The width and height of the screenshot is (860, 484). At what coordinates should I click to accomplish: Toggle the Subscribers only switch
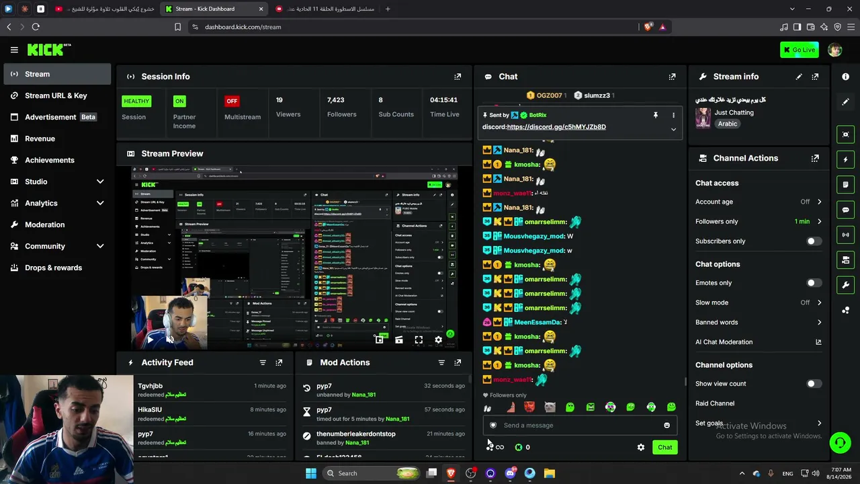[814, 241]
